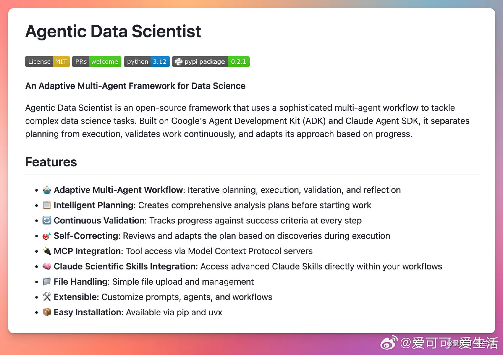
Task: Click the package box emoji beside Easy Installation
Action: (x=47, y=312)
